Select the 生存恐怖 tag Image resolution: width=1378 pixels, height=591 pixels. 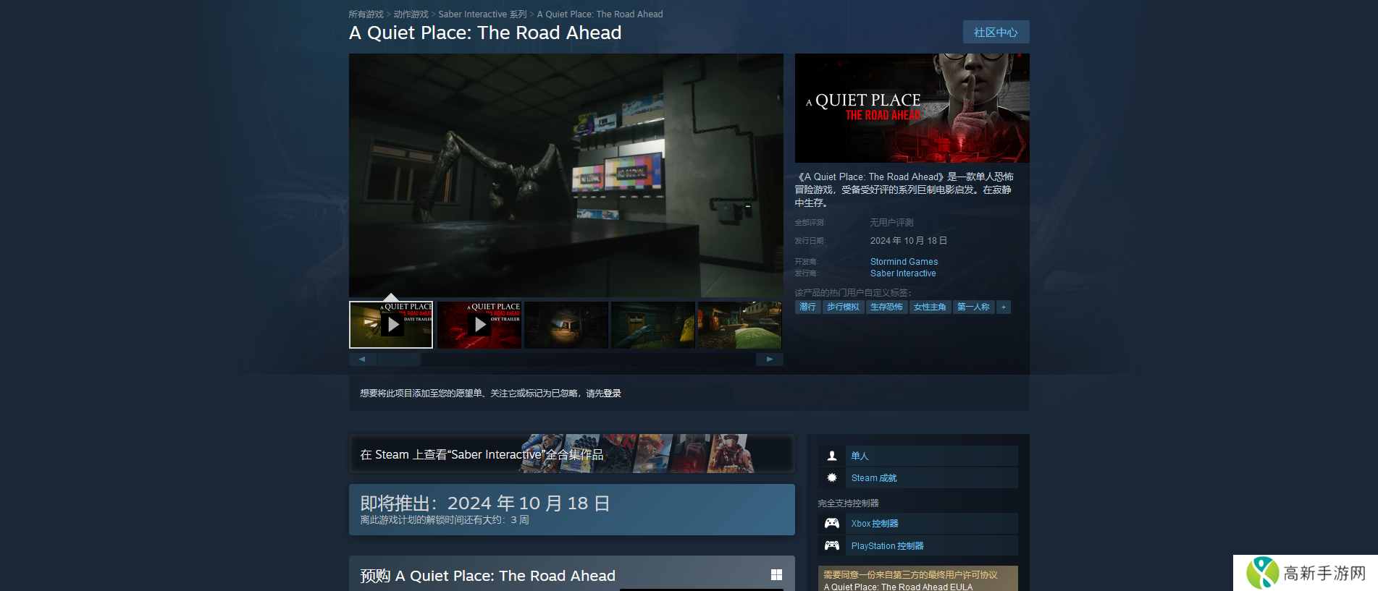click(886, 307)
